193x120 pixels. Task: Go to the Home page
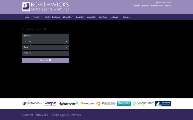[27, 17]
